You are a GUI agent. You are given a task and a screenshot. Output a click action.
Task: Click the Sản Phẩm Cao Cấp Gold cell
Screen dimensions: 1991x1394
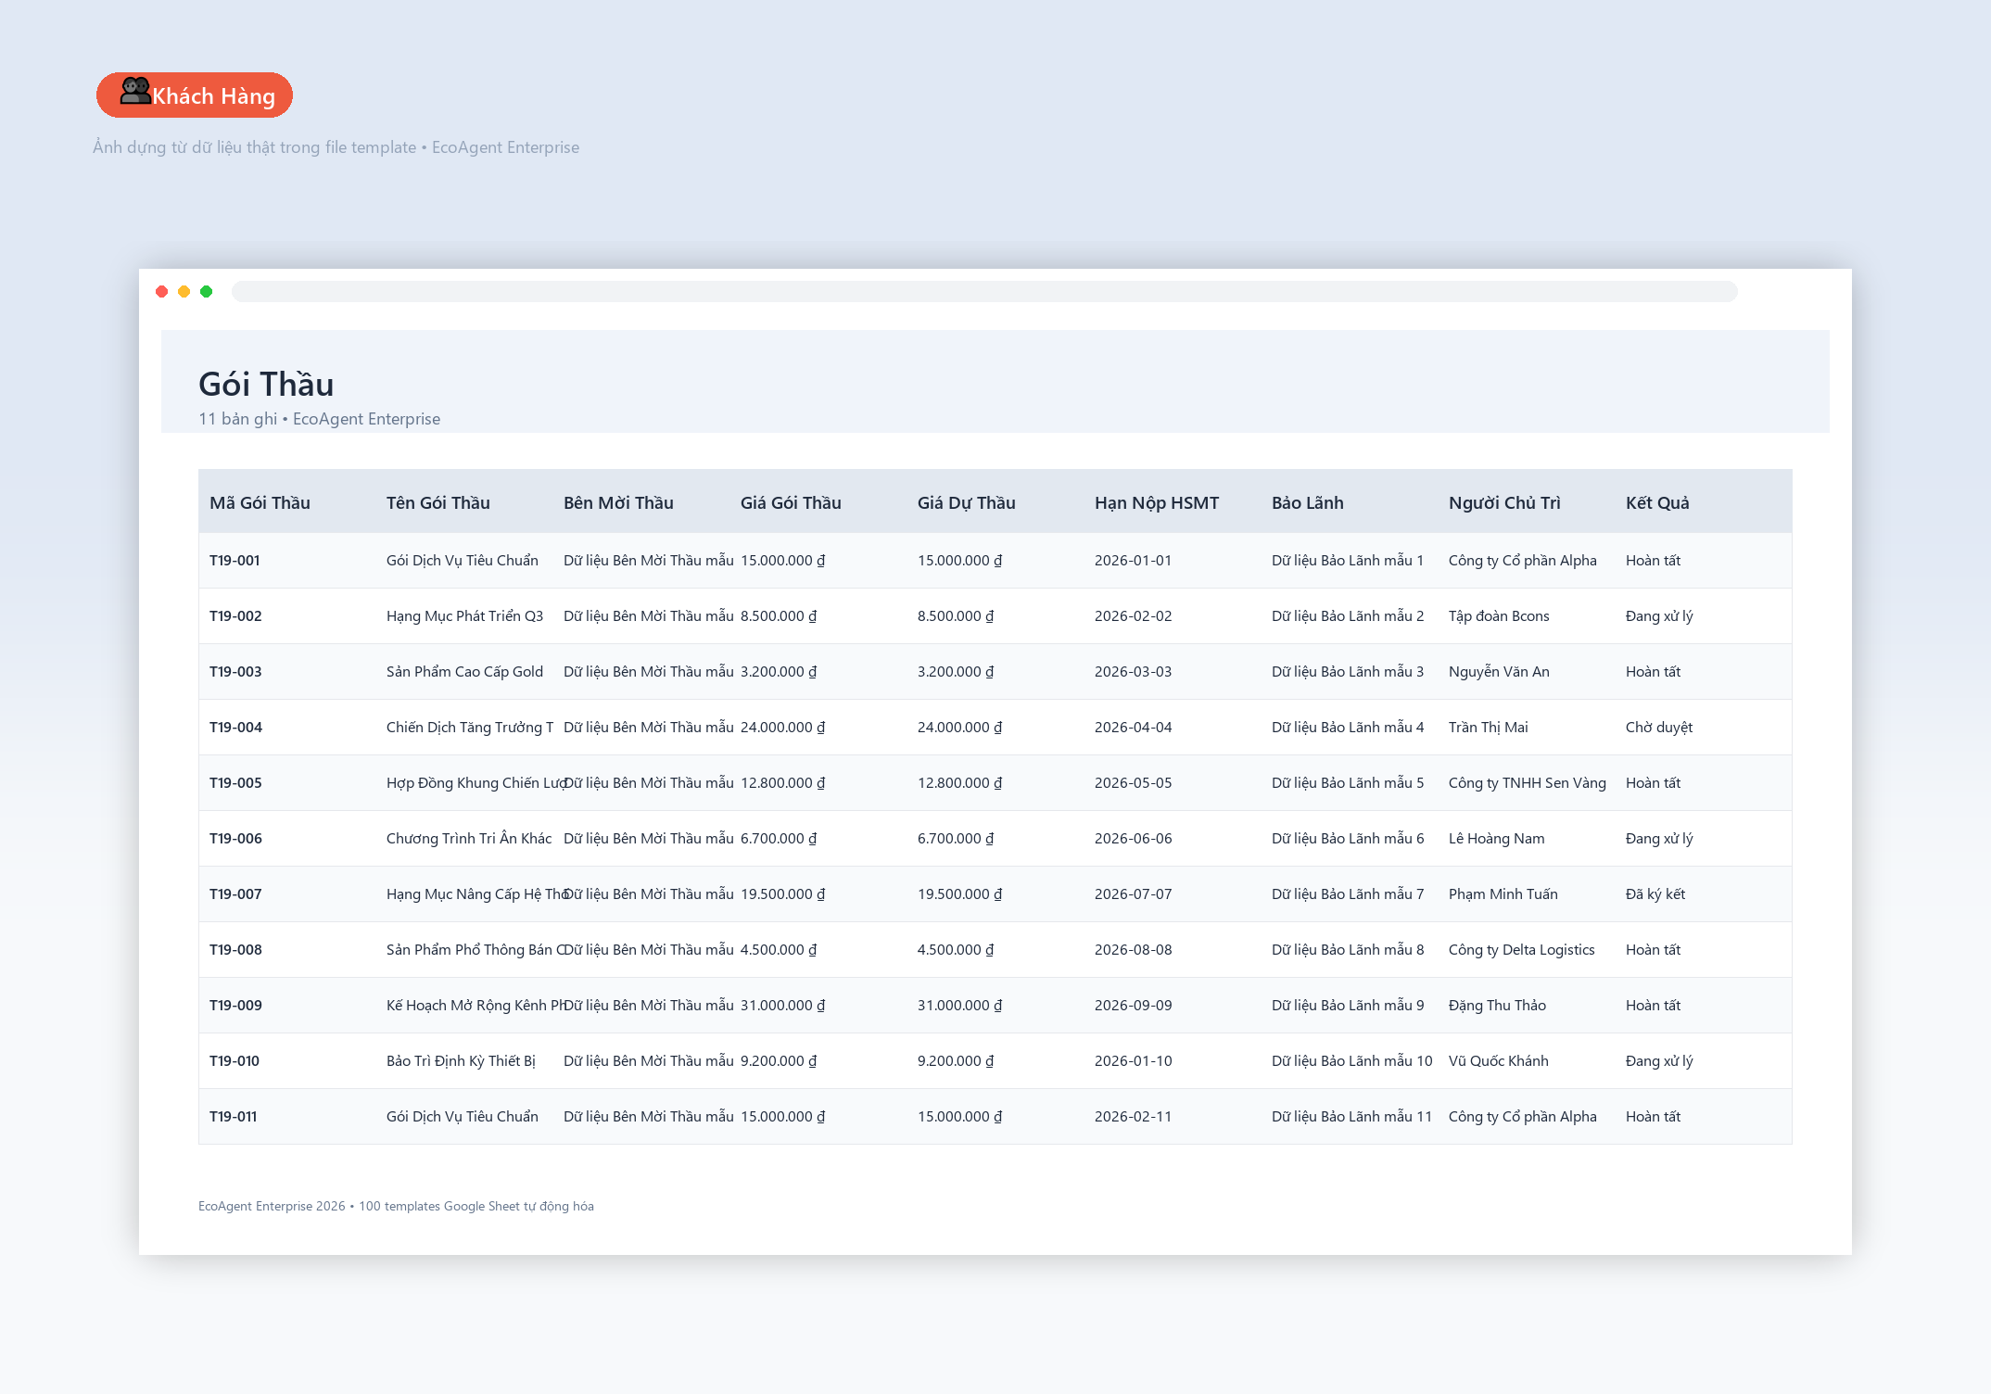[x=464, y=672]
